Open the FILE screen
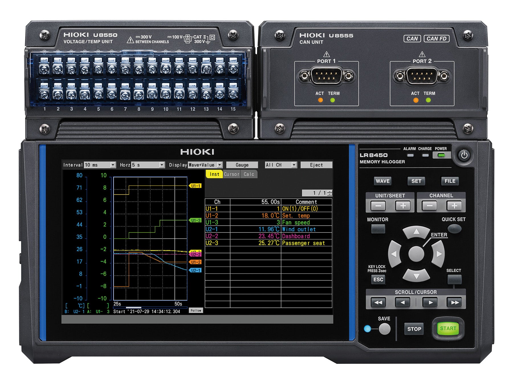Image resolution: width=513 pixels, height=384 pixels. point(450,181)
